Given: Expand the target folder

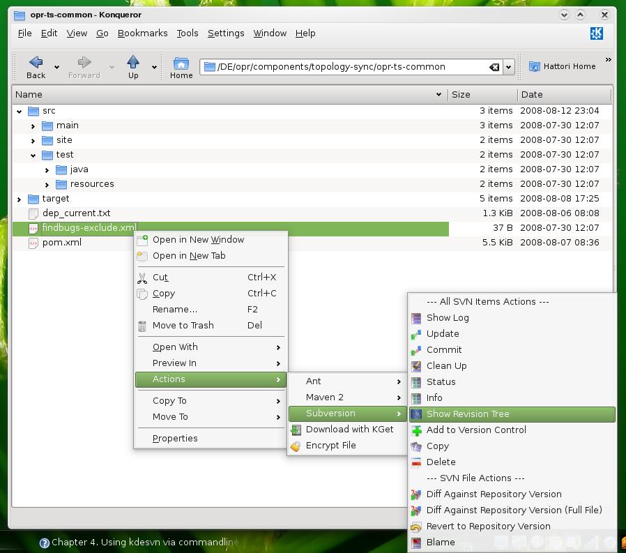Looking at the screenshot, I should pyautogui.click(x=19, y=199).
